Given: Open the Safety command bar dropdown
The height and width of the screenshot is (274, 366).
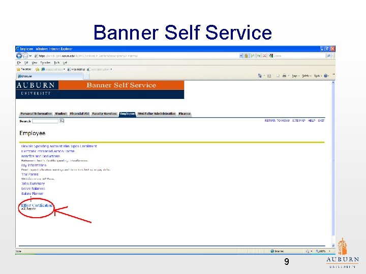Looking at the screenshot, I should click(x=307, y=76).
